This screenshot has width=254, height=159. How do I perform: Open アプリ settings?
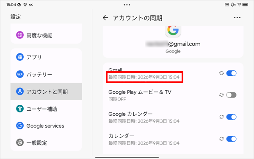(x=46, y=57)
